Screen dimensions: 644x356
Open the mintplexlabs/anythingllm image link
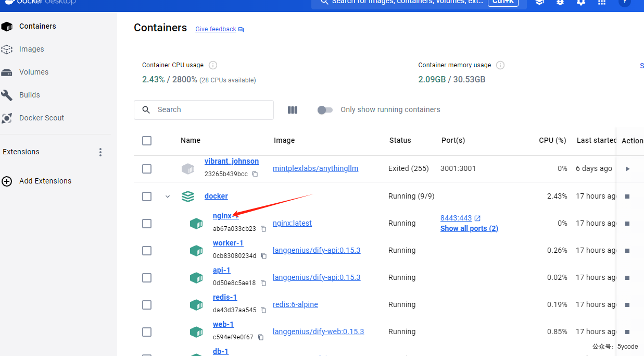(x=315, y=168)
